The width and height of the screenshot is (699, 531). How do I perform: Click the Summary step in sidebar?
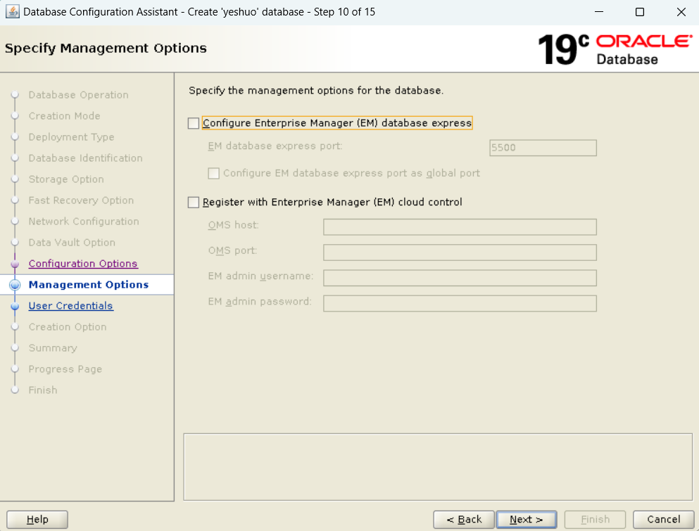[53, 348]
